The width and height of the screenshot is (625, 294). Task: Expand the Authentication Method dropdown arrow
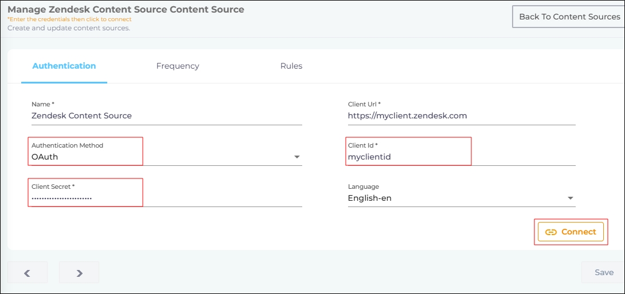297,157
